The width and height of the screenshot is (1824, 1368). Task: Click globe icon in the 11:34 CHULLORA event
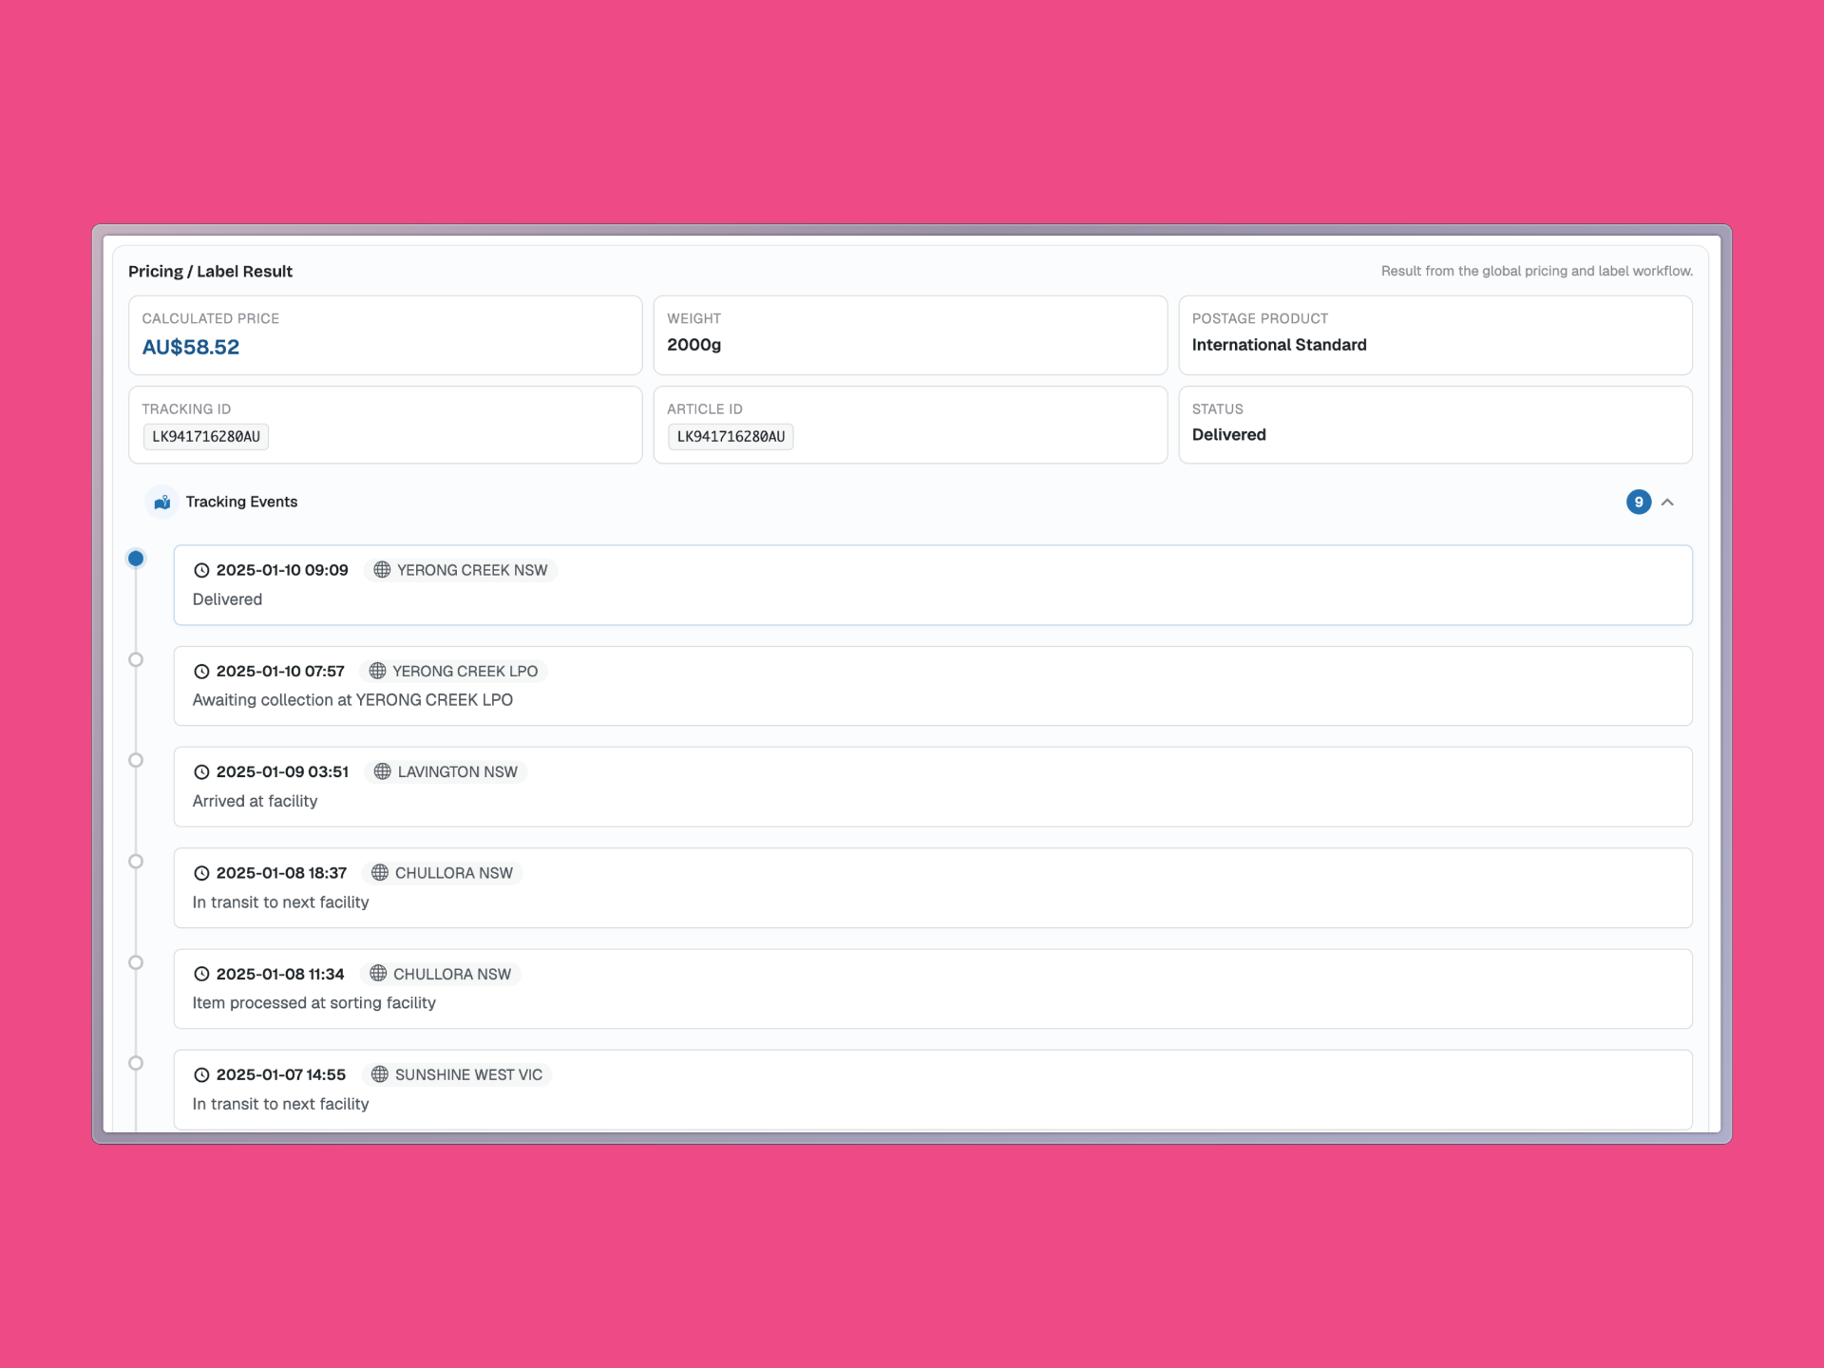(x=378, y=974)
